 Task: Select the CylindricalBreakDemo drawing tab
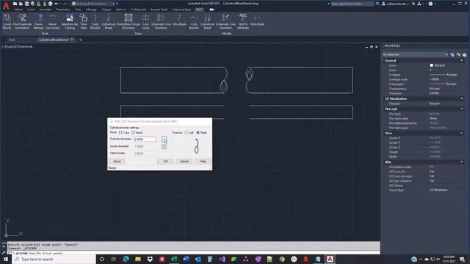click(x=54, y=40)
